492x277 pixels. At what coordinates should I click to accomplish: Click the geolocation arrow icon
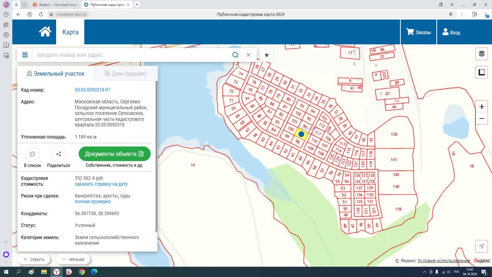482,246
